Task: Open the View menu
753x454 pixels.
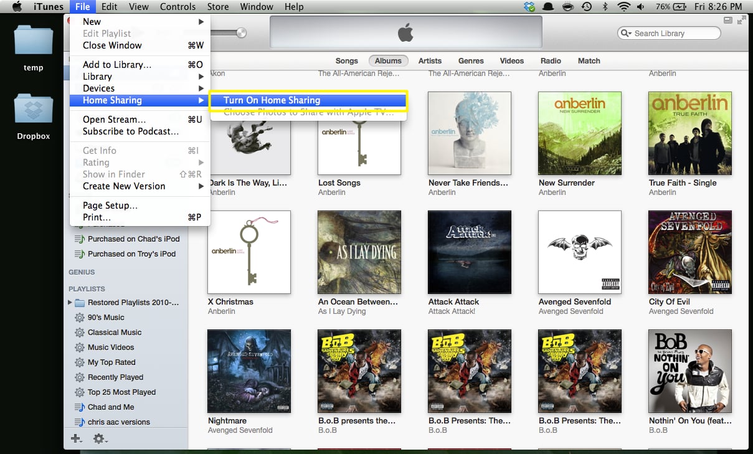Action: tap(138, 7)
